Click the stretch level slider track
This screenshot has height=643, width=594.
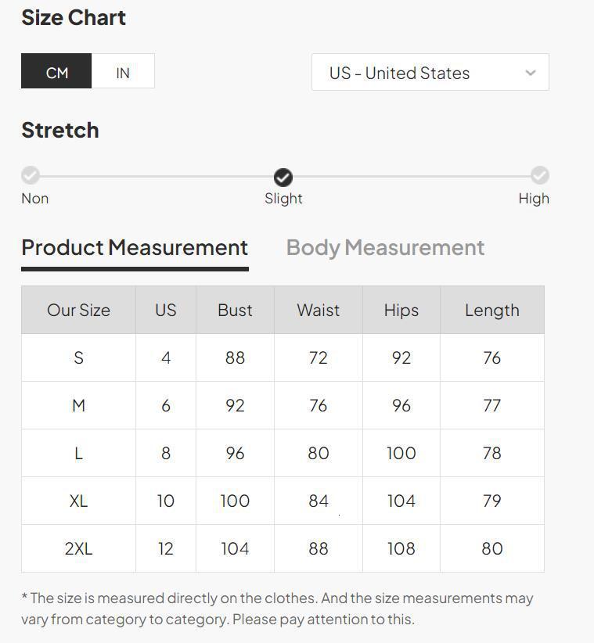click(x=157, y=176)
